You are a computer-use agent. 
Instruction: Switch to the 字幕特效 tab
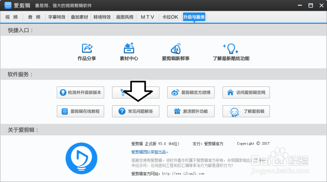pyautogui.click(x=57, y=17)
